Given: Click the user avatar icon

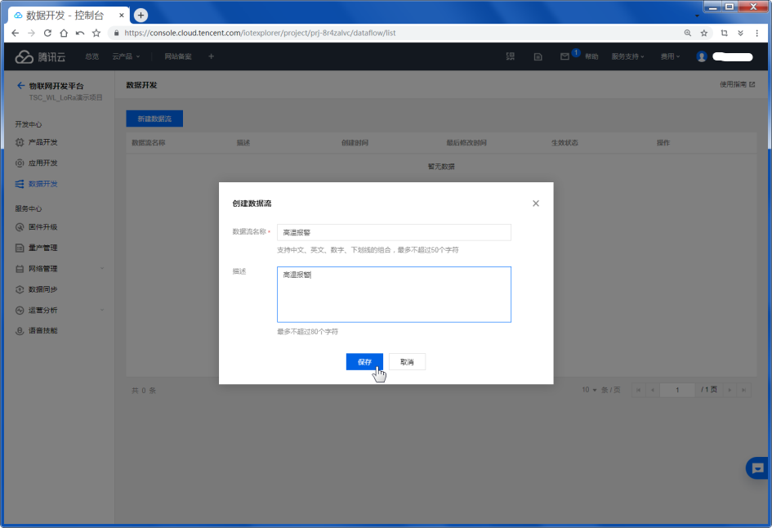Looking at the screenshot, I should tap(702, 56).
